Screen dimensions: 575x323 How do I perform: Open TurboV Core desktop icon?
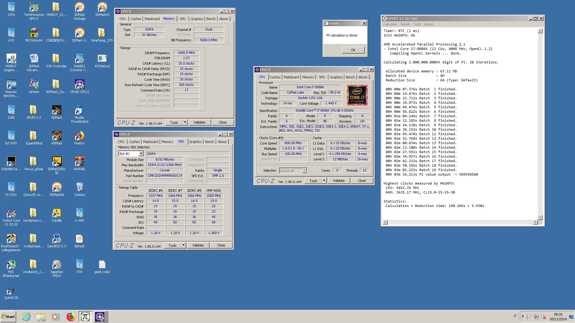[11, 217]
